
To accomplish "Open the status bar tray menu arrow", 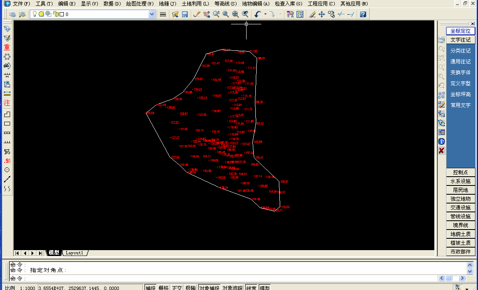I will (x=467, y=288).
